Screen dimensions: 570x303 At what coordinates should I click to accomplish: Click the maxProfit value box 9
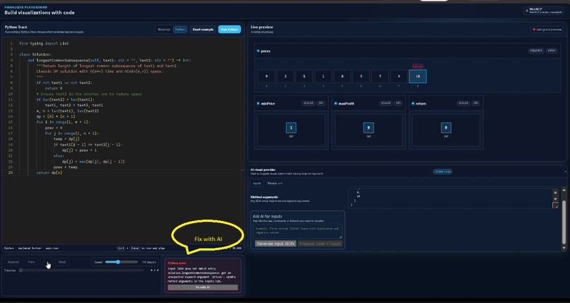[x=368, y=128]
